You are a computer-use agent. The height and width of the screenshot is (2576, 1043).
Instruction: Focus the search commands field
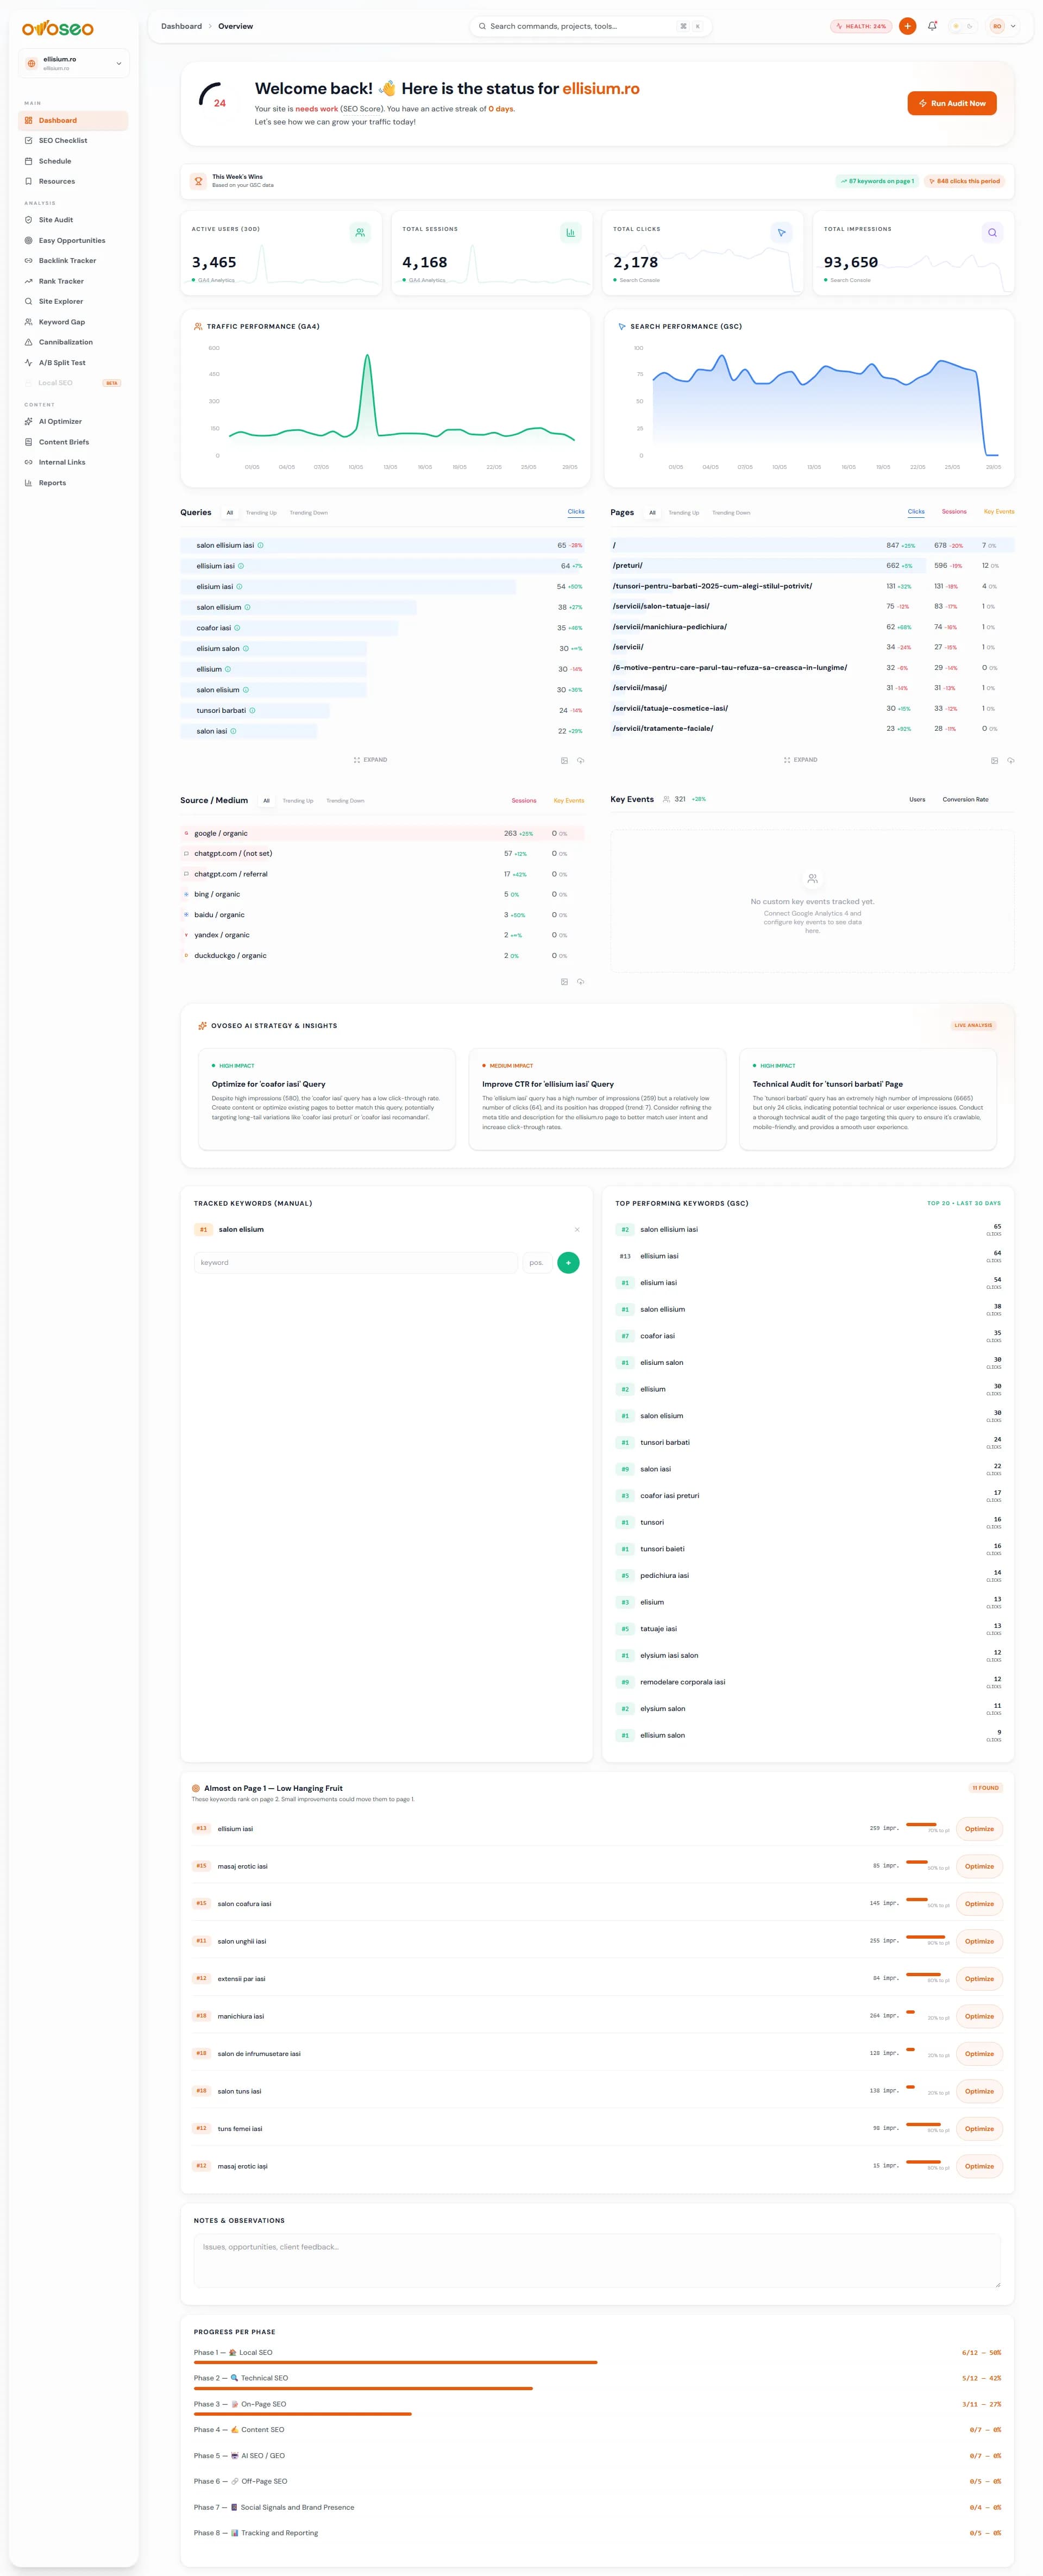click(590, 26)
